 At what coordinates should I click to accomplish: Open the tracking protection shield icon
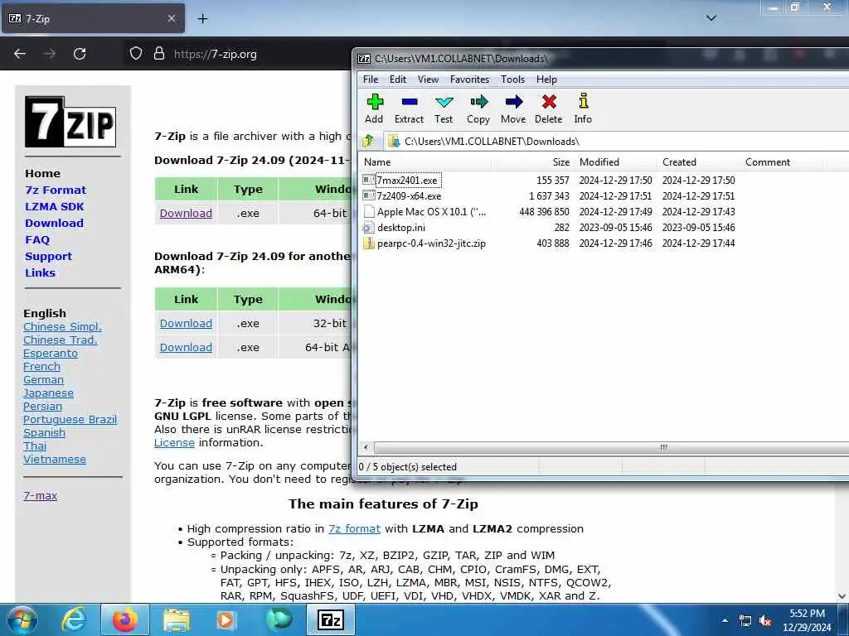tap(136, 54)
